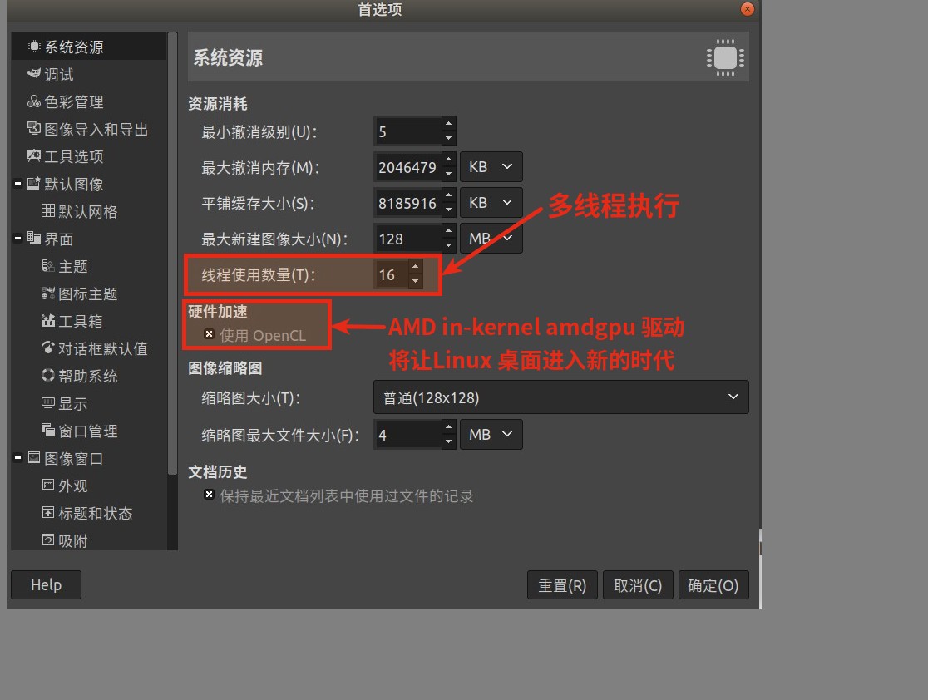
Task: Decrease 最小撤消级别 with down arrow
Action: click(x=448, y=139)
